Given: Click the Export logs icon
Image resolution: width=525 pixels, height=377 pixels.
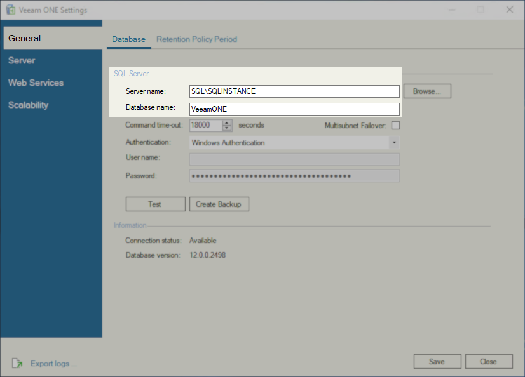Looking at the screenshot, I should (17, 363).
